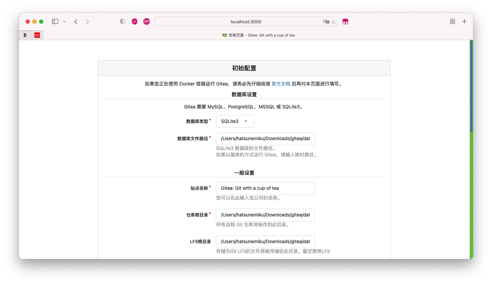Open the sidebar options chevron menu
This screenshot has width=492, height=284.
[x=64, y=22]
